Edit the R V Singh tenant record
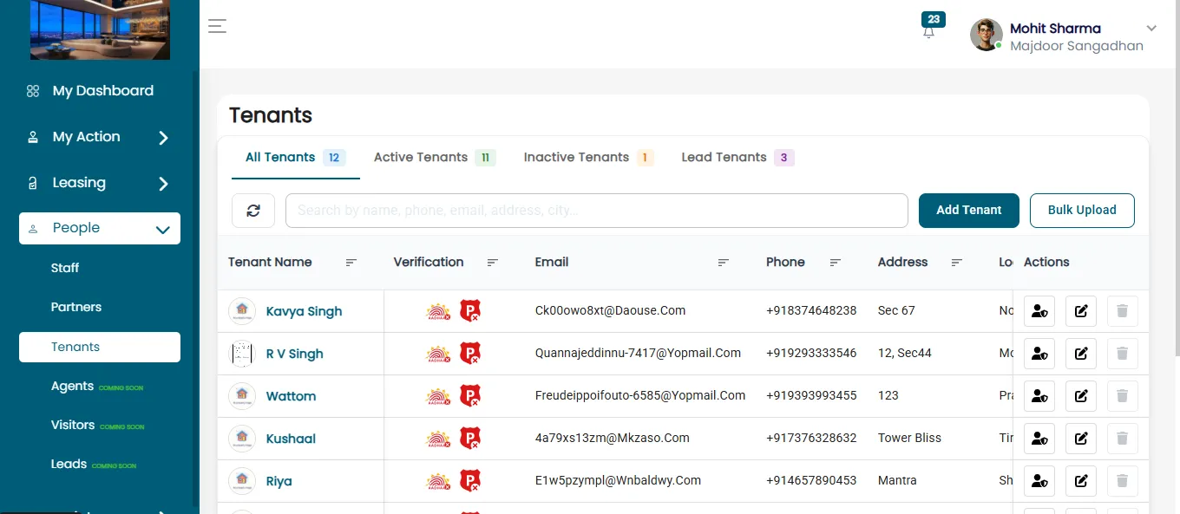The height and width of the screenshot is (514, 1180). (x=1081, y=354)
